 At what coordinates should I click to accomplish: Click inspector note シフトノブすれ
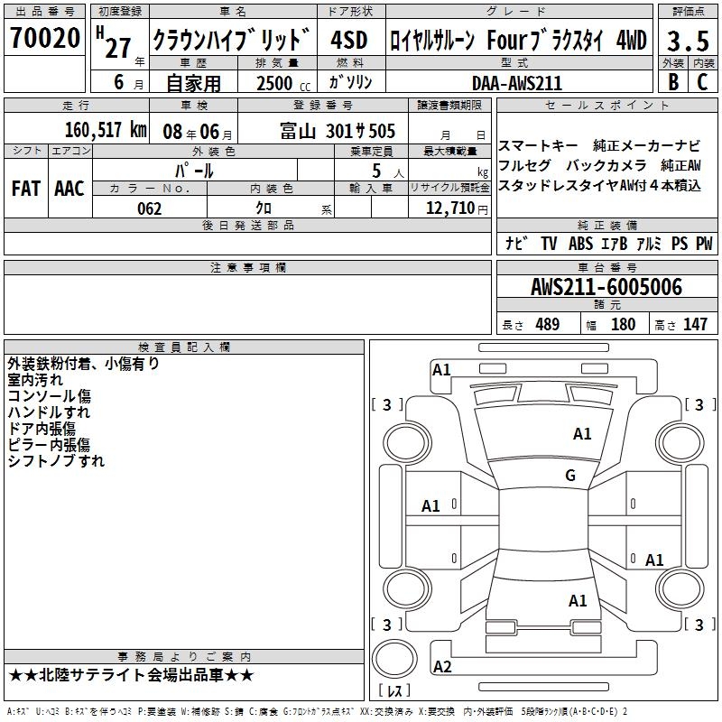(x=56, y=460)
